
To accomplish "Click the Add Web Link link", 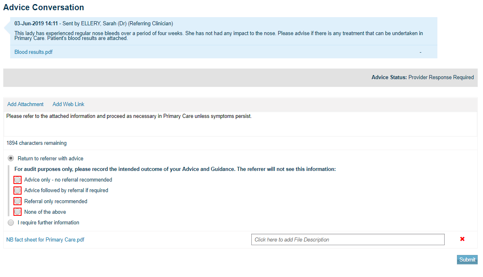I will pyautogui.click(x=68, y=104).
